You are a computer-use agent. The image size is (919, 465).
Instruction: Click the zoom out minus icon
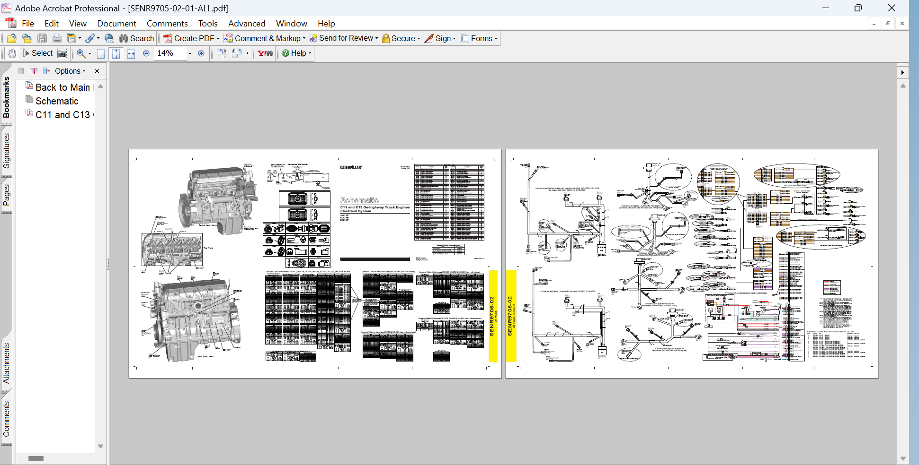click(146, 53)
